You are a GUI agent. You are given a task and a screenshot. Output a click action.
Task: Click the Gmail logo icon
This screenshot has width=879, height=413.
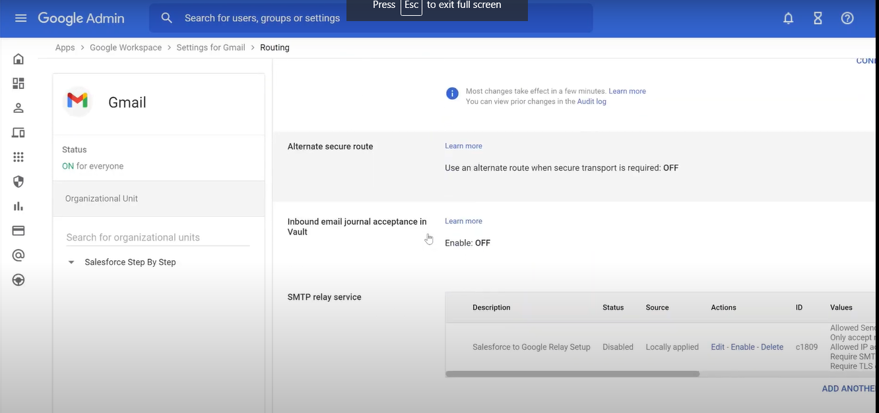click(77, 101)
